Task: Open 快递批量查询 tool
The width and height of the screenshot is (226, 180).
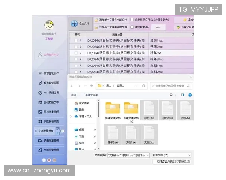Action: click(x=49, y=141)
